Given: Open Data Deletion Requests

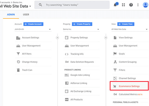Looking at the screenshot, I should pos(82,62).
